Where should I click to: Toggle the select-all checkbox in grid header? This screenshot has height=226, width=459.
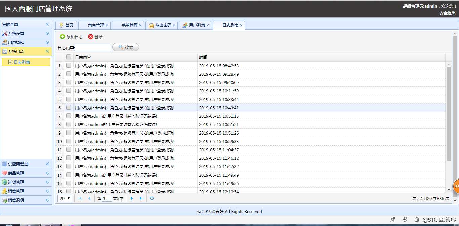click(69, 57)
